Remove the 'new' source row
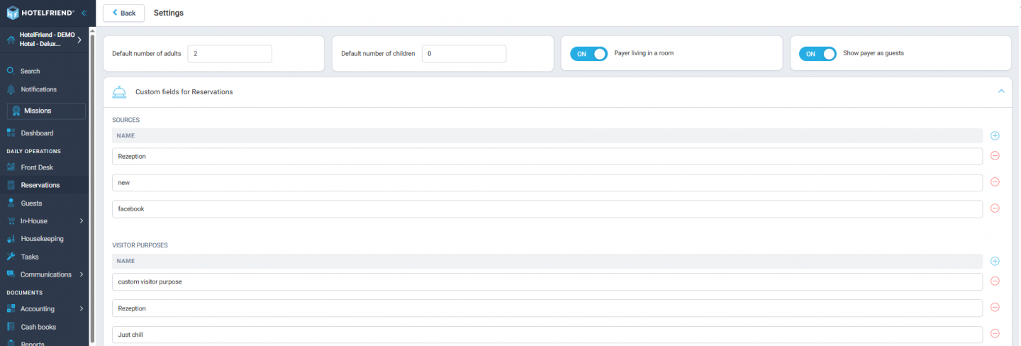 995,182
